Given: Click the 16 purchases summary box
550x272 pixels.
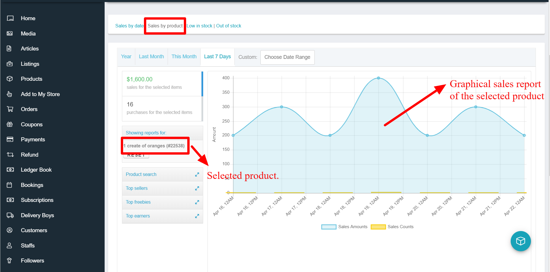Looking at the screenshot, I should 162,109.
